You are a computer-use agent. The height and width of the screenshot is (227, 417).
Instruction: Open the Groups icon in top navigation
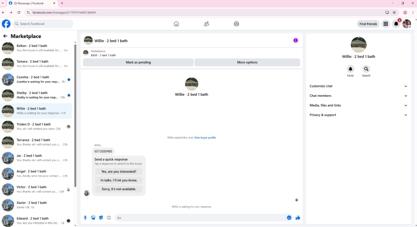[236, 24]
